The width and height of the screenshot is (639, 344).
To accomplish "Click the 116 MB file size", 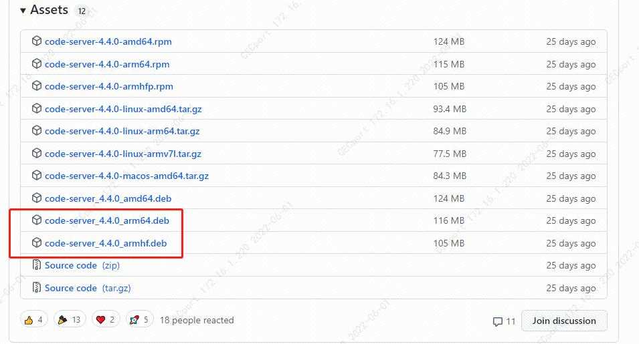I will point(449,220).
